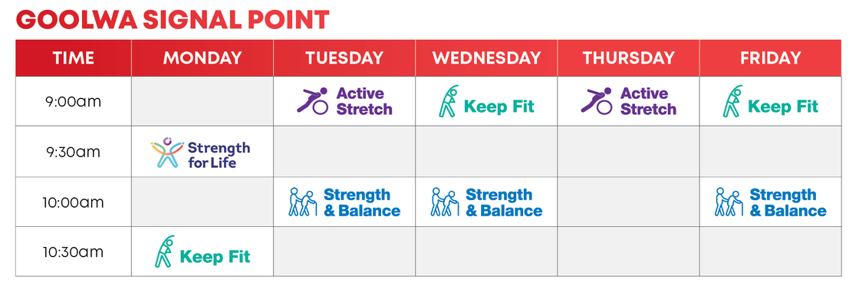Screen dimensions: 859x286
Task: Click the Friday 9:00am Keep Fit icon
Action: tap(733, 100)
